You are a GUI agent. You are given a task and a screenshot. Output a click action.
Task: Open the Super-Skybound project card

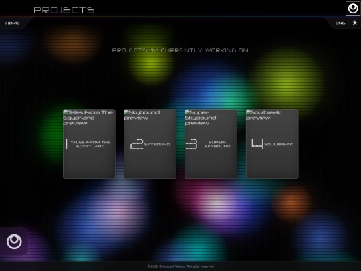tap(211, 144)
